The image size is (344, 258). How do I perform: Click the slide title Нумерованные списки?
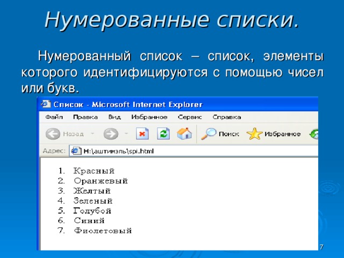pyautogui.click(x=172, y=20)
